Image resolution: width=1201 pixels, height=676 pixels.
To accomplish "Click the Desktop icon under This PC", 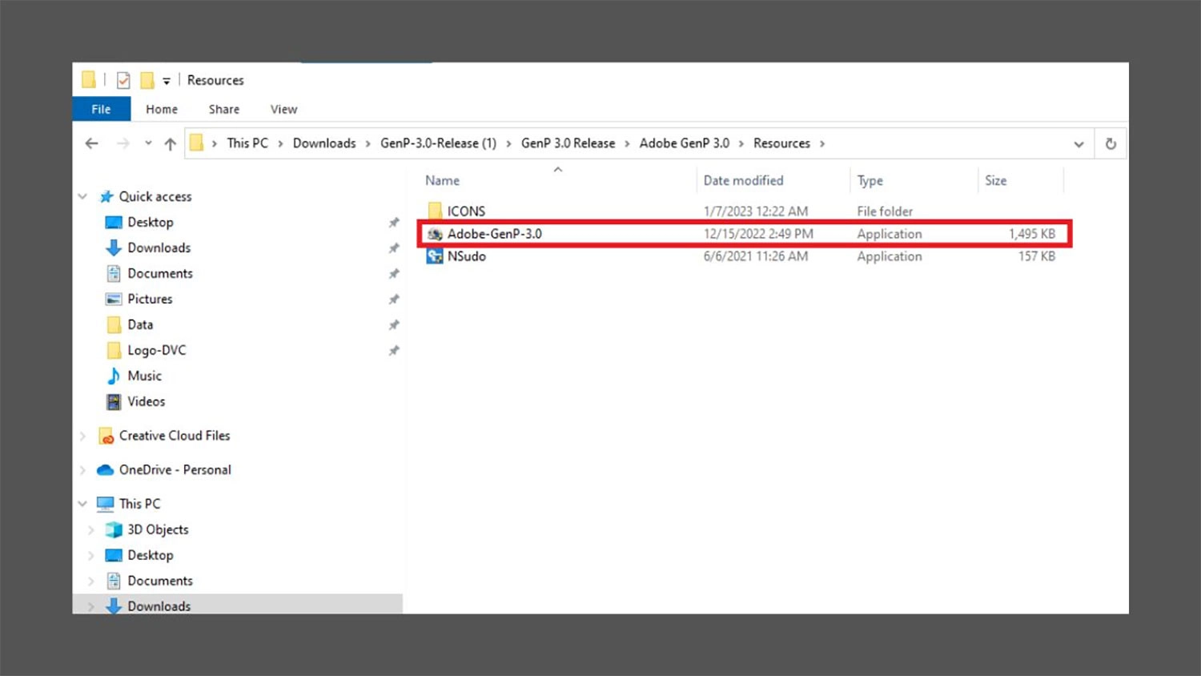I will tap(114, 555).
